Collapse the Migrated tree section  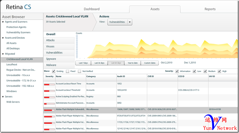coord(3,54)
